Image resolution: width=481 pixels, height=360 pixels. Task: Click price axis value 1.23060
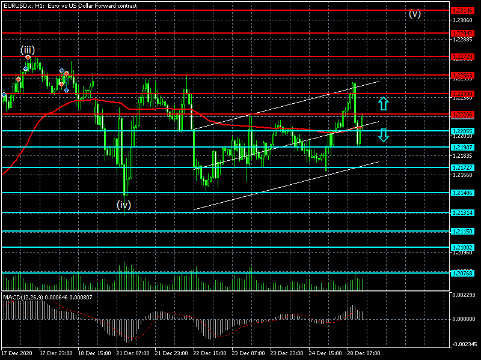pos(462,20)
